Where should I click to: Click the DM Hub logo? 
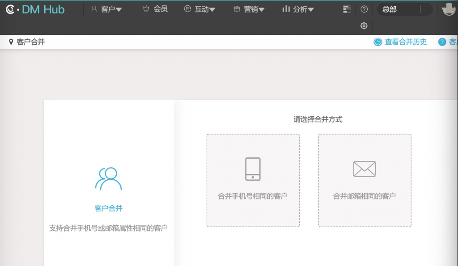pos(35,9)
